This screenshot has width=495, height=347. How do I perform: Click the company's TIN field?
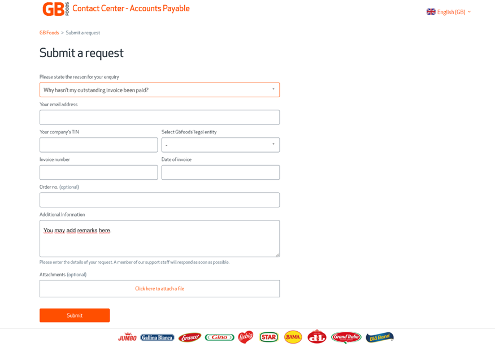click(x=98, y=145)
